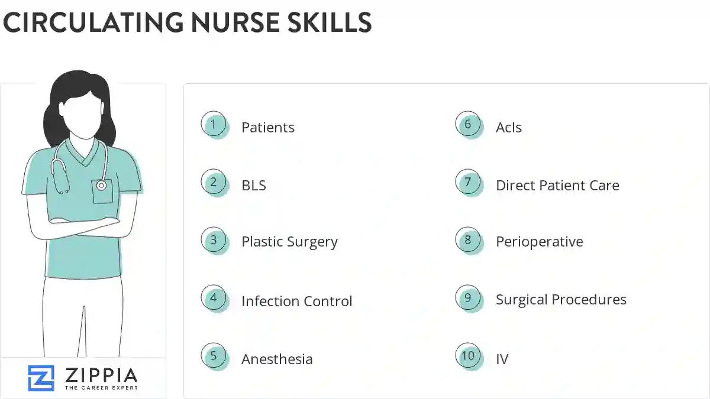
Task: Click the number 2 circle badge
Action: tap(214, 183)
